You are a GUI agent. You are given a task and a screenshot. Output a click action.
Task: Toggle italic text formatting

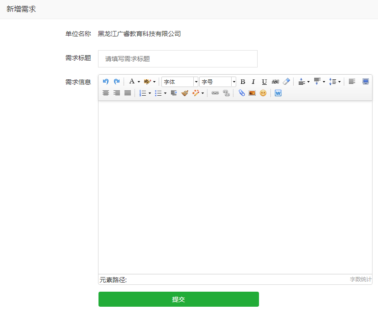[254, 82]
